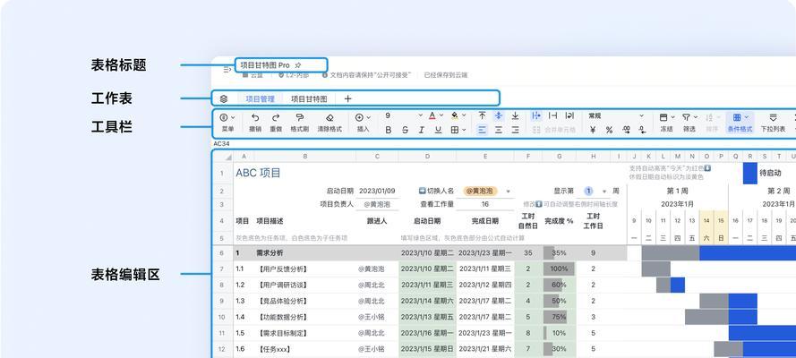Toggle text clip mode icon
796x358 pixels.
coord(552,115)
